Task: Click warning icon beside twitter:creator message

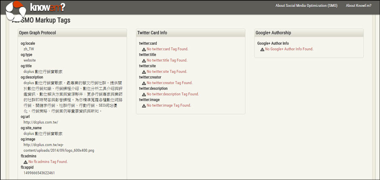Action: point(144,83)
